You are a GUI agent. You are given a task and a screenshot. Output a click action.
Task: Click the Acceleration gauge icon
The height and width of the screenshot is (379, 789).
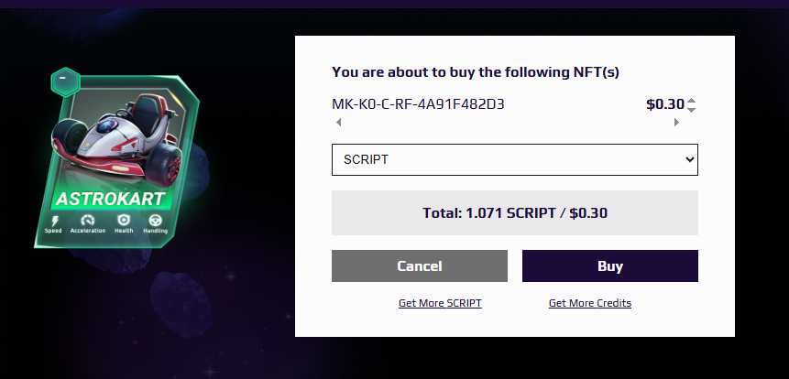tap(88, 220)
